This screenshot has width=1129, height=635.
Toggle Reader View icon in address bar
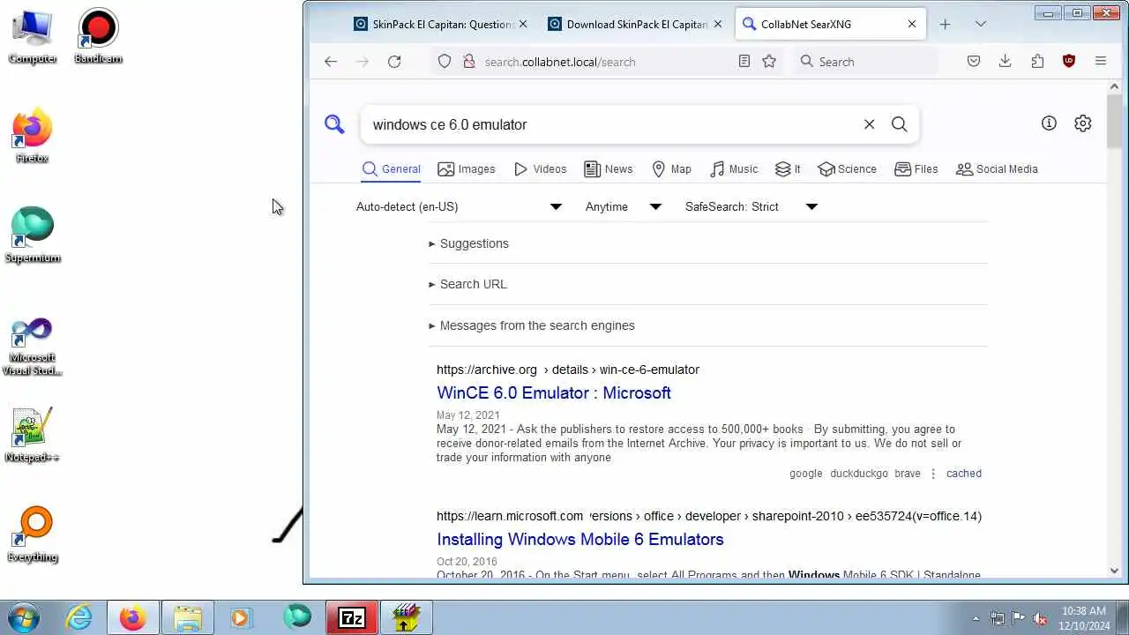tap(744, 61)
